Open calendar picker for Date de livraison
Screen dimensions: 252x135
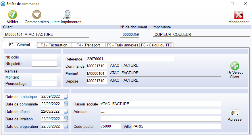click(x=66, y=119)
